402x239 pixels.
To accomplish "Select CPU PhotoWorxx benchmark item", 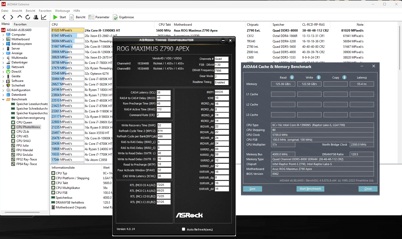I will [25, 127].
